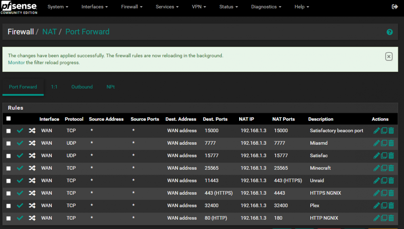Delete the Miasmd rule with trash icon
This screenshot has height=229, width=404.
click(391, 143)
